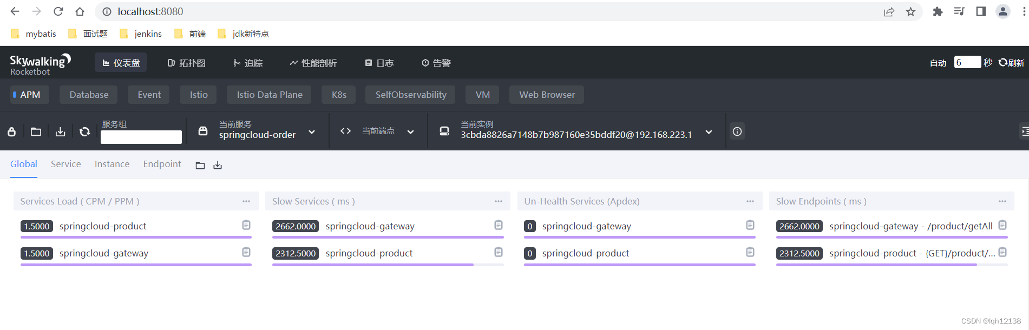Reload the page with the browser refresh icon
This screenshot has height=330, width=1029.
(58, 11)
